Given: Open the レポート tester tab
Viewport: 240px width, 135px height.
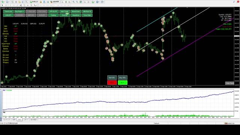Looking at the screenshot, I should click(26, 120).
